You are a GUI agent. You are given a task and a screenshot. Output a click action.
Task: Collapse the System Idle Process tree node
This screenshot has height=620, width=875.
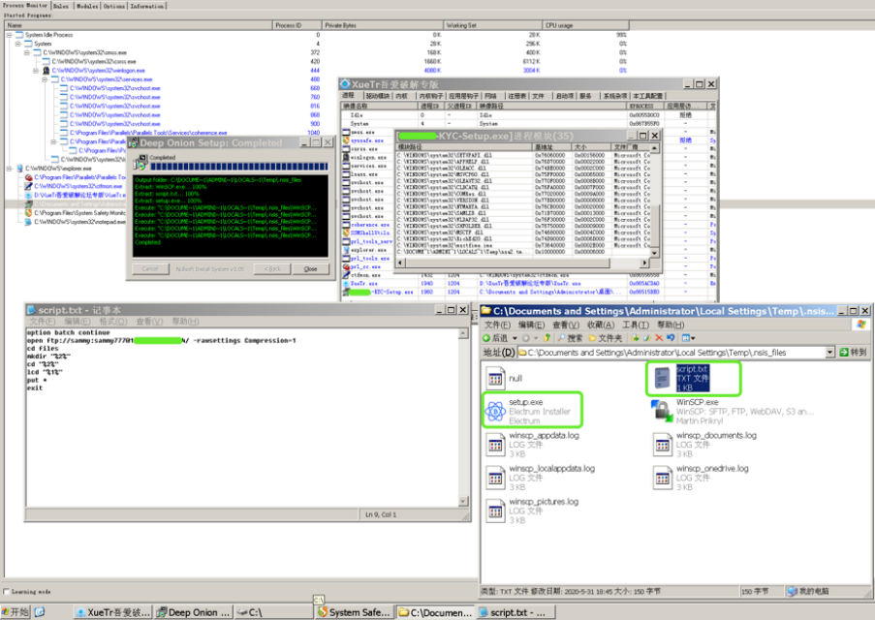[x=9, y=35]
